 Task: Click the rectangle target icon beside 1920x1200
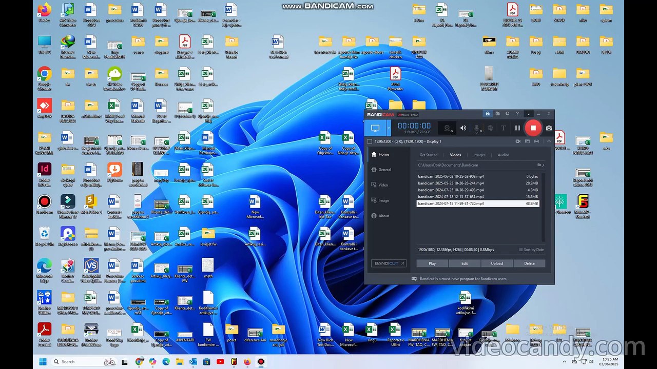click(x=370, y=141)
